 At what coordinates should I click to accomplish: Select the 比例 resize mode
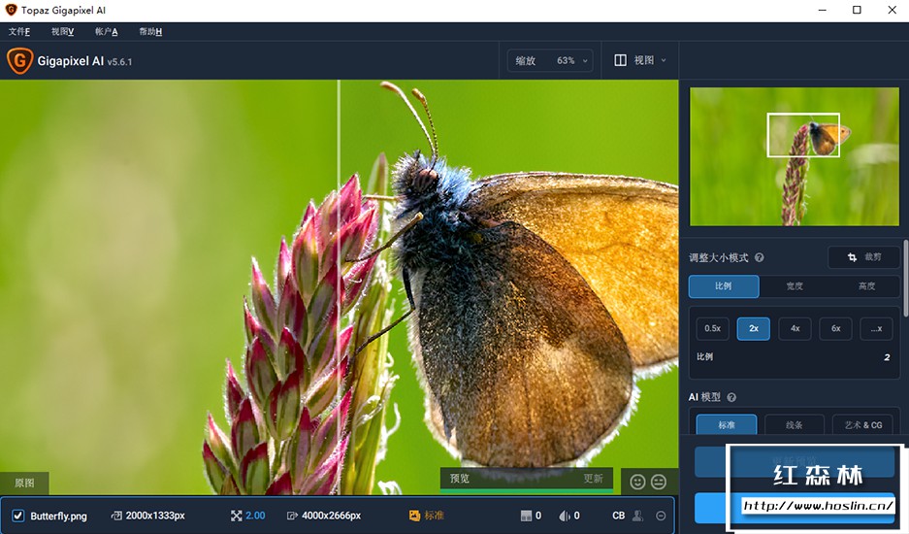click(724, 286)
